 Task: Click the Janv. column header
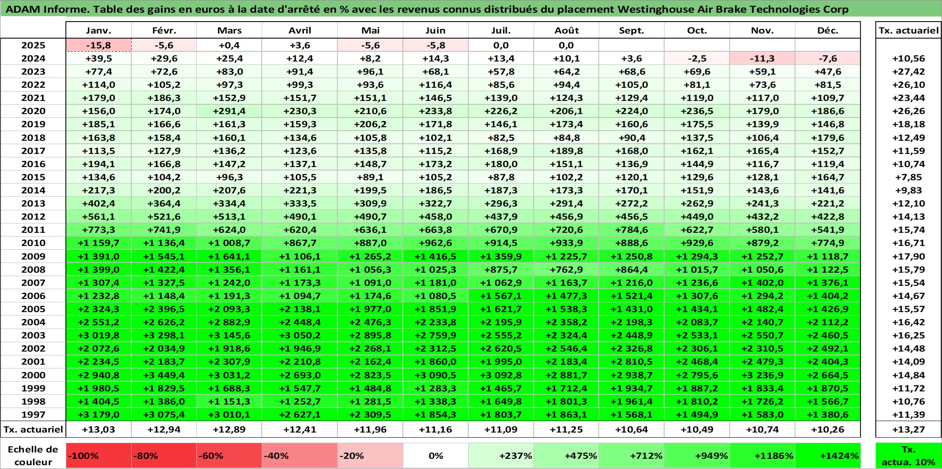point(99,30)
